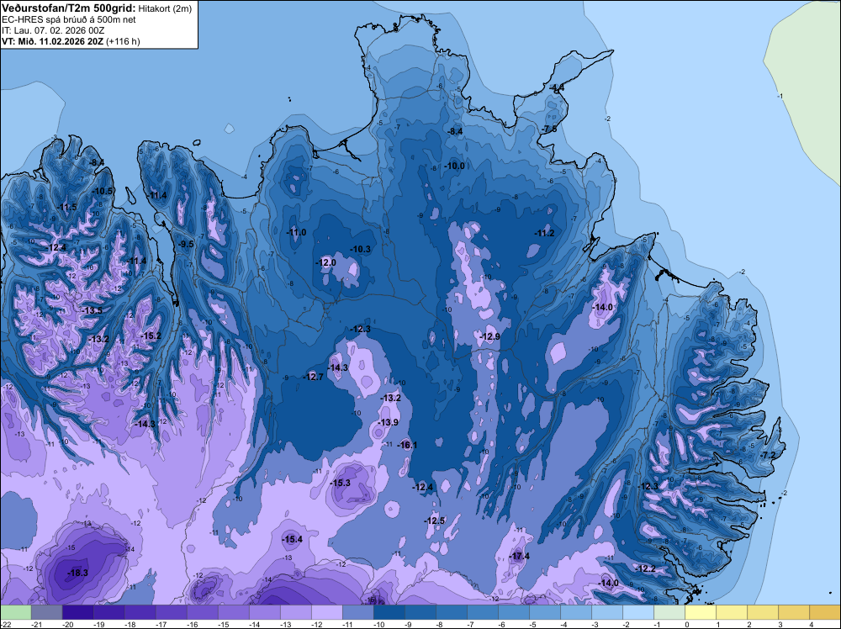
Task: Select the -16 legend color swatch
Action: click(x=202, y=612)
